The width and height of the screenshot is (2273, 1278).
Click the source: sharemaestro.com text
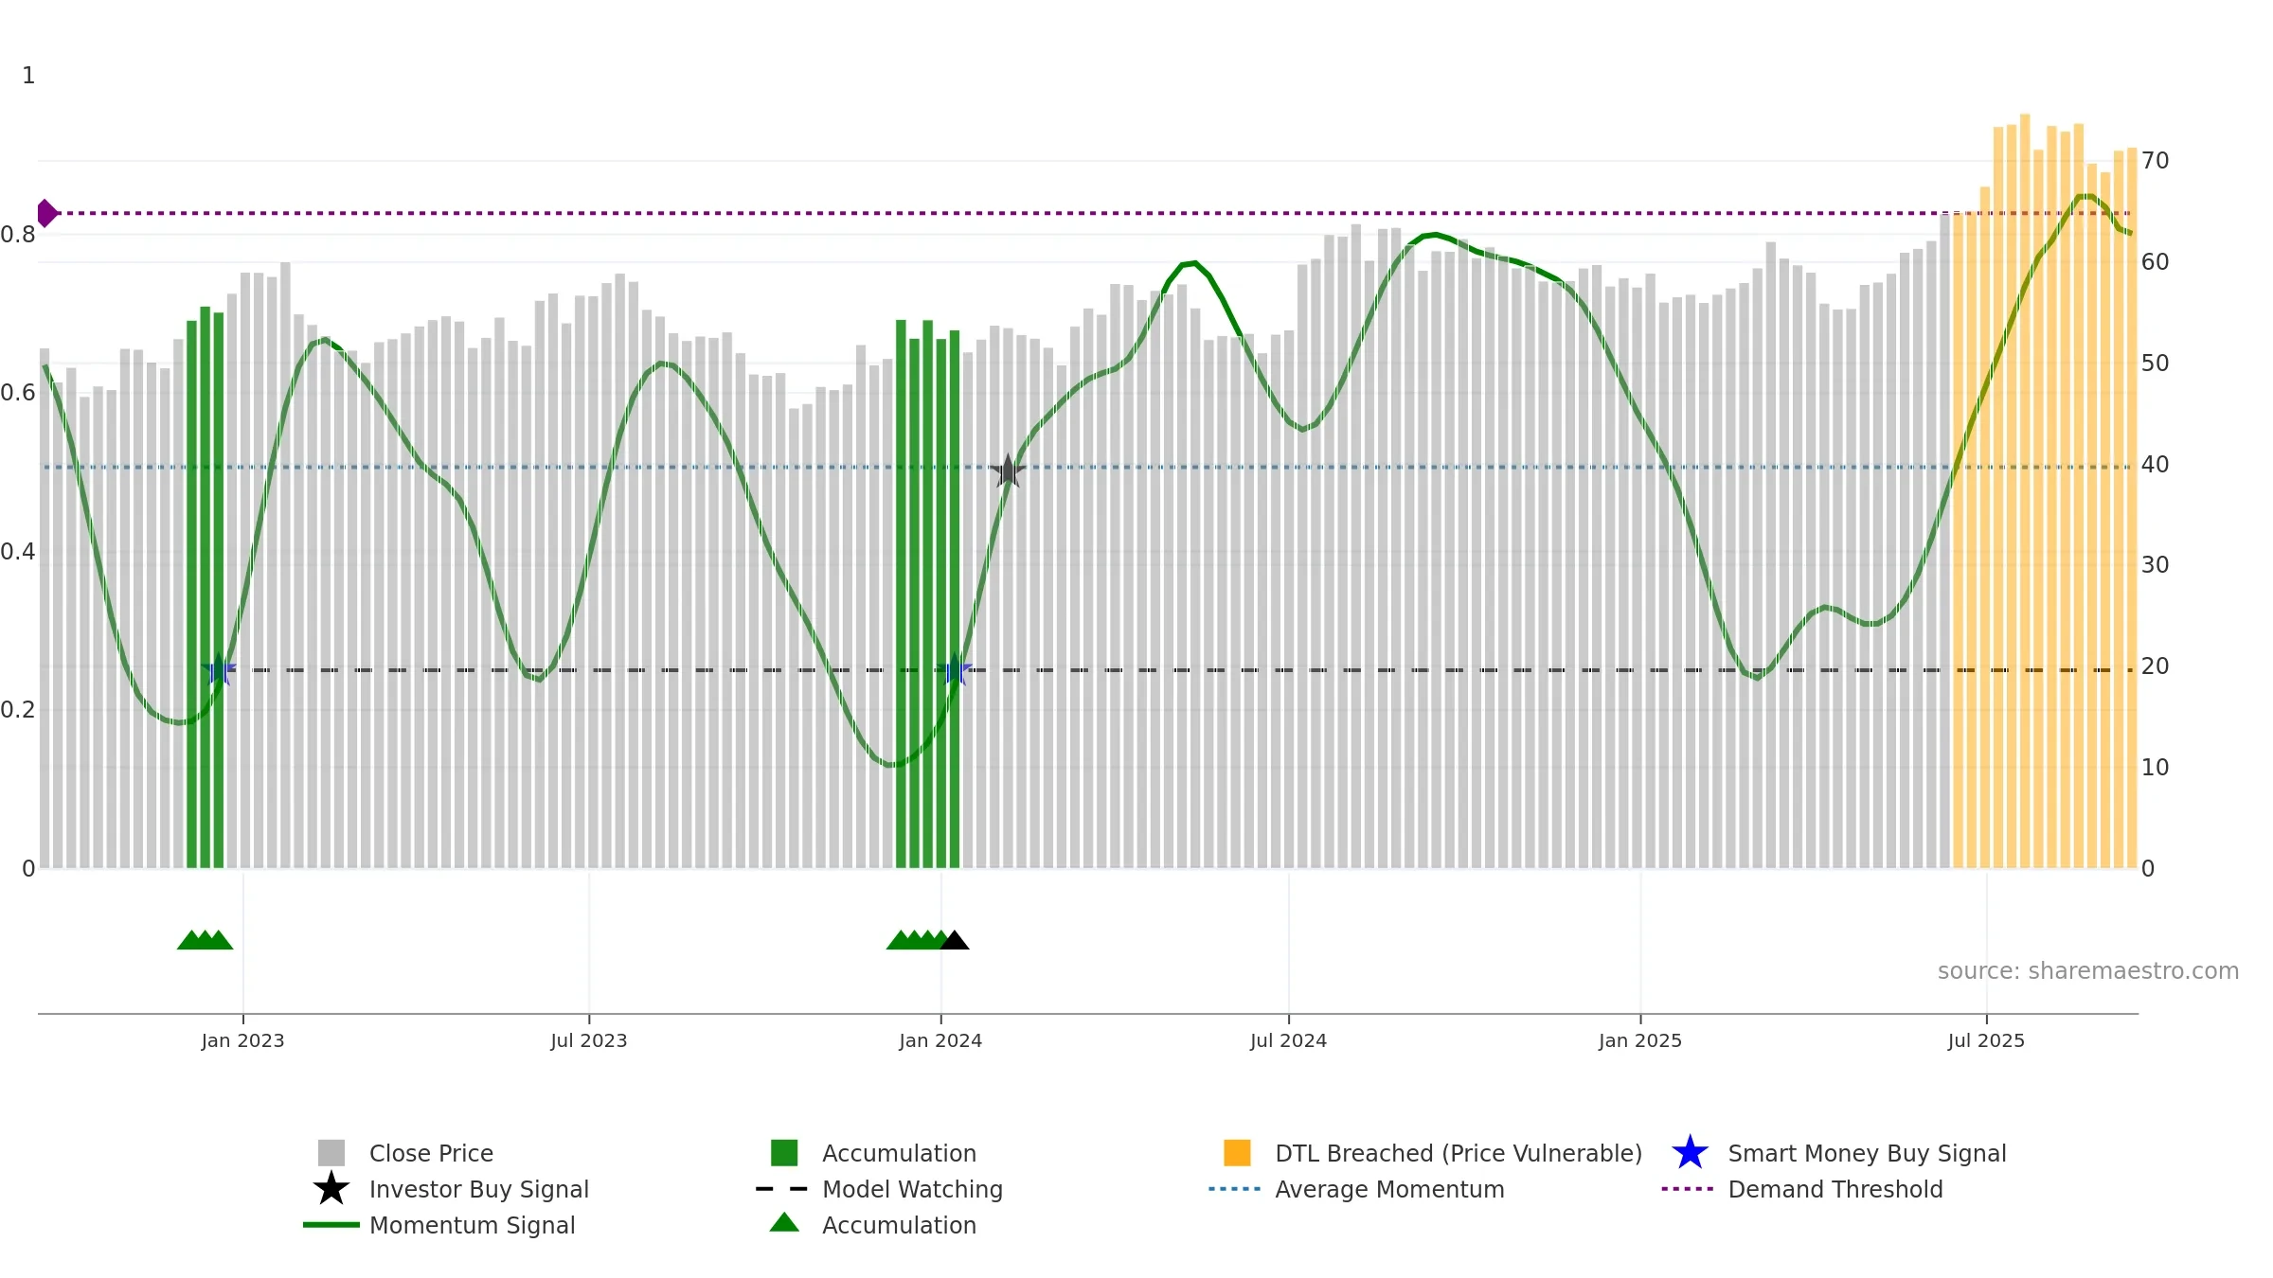[2087, 971]
